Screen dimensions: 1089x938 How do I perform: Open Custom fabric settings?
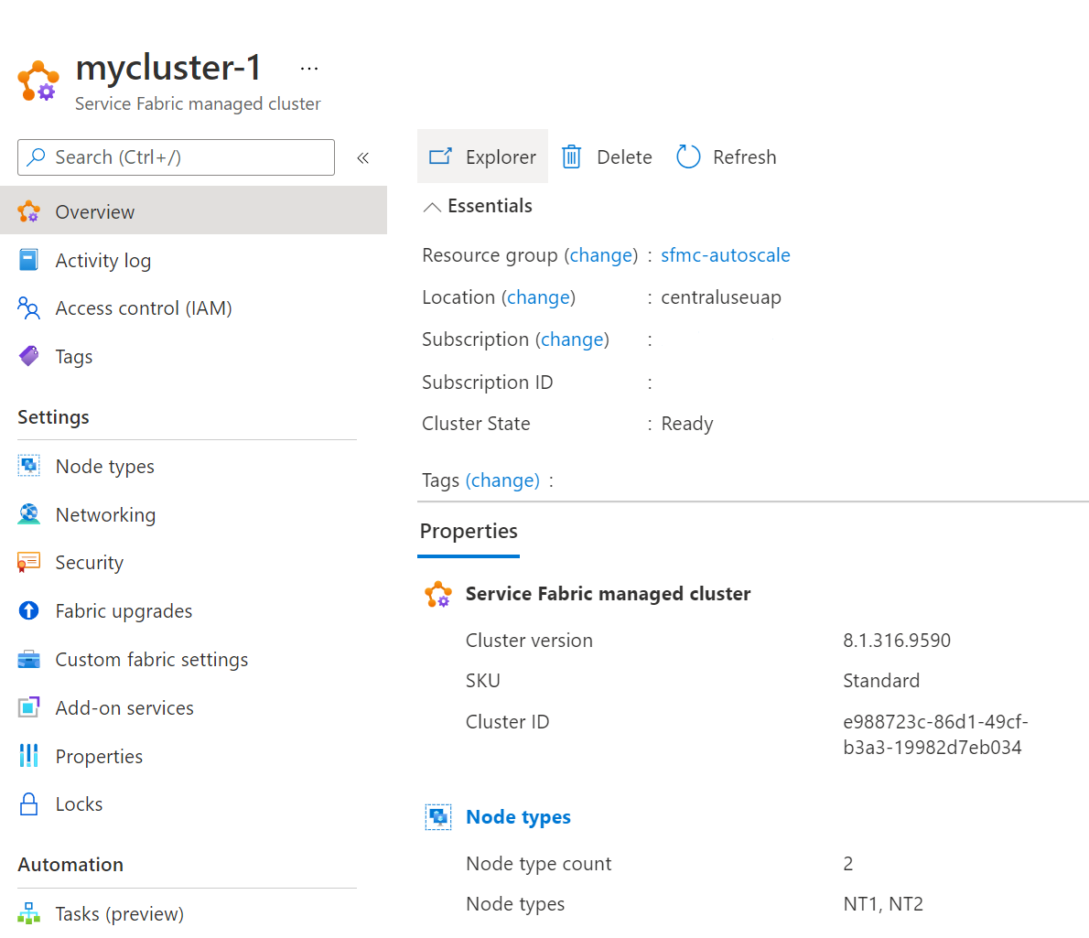pyautogui.click(x=151, y=659)
